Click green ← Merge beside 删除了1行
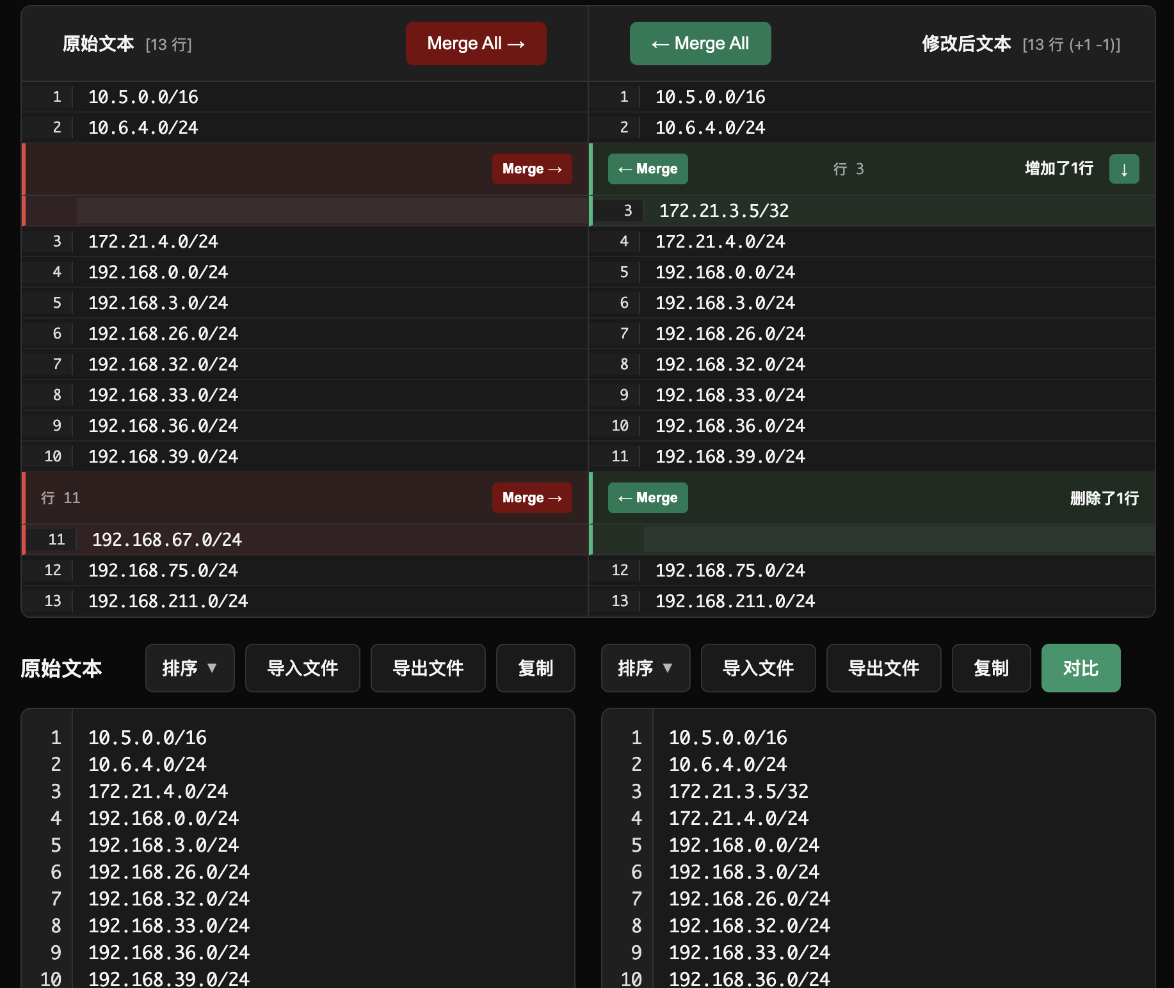Screen dimensions: 1174x988 648,498
